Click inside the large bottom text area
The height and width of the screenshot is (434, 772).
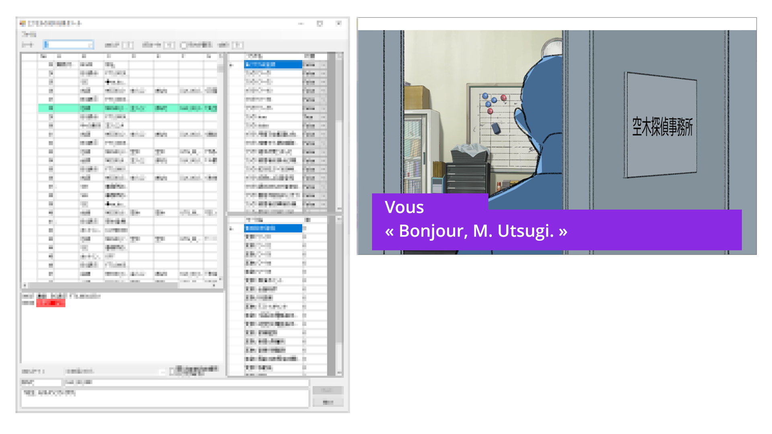165,398
